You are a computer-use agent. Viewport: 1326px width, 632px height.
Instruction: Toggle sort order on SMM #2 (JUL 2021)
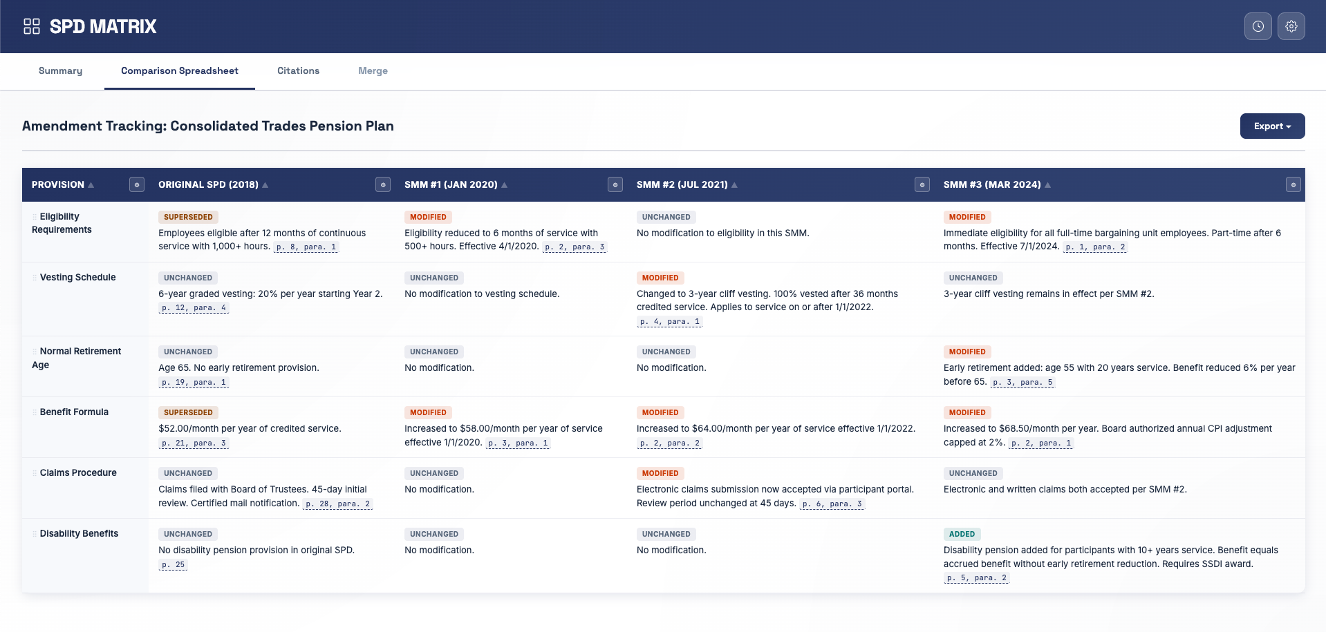[x=734, y=184]
